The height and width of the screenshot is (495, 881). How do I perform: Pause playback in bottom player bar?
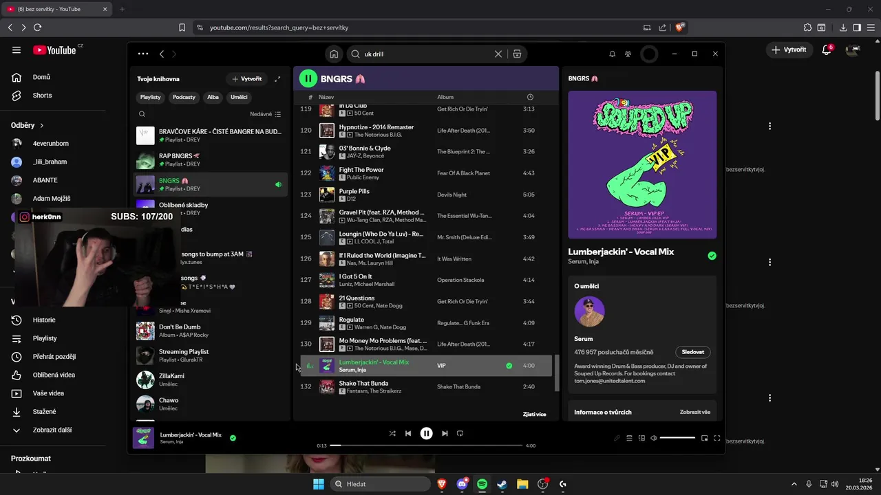427,433
